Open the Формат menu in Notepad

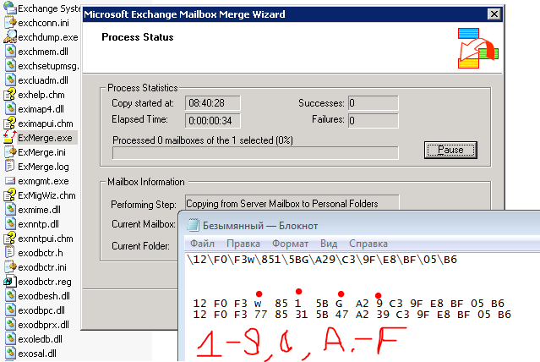[x=290, y=244]
